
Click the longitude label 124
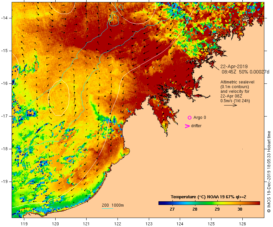(x=180, y=224)
